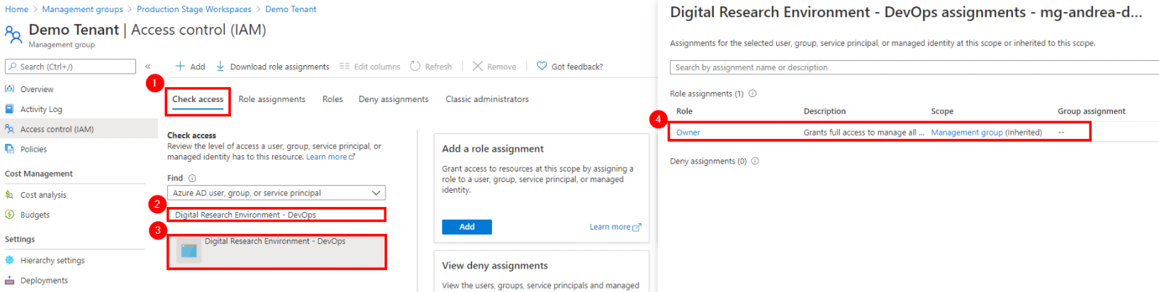The image size is (1159, 292).
Task: Open the Azure AD user, group dropdown
Action: [276, 193]
